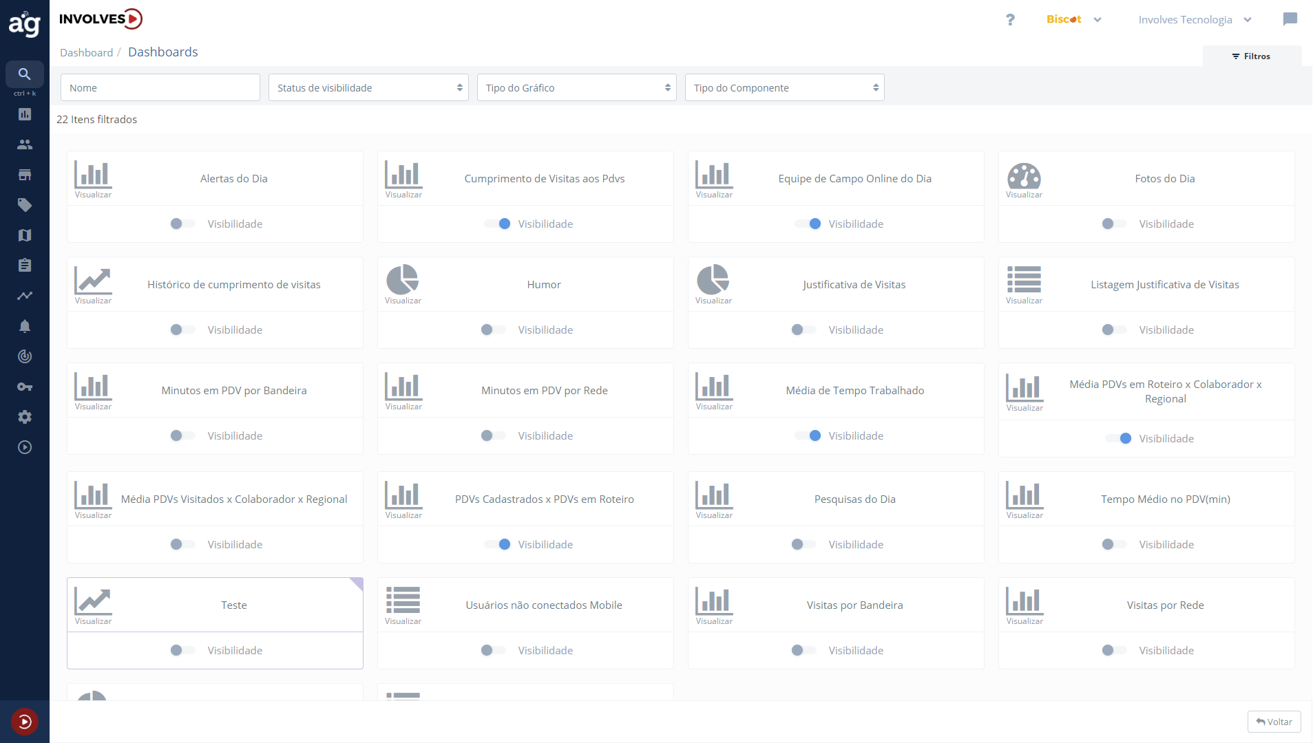Disable visibility for PDVs Cadastrados x PDVs em Roteiro

498,545
